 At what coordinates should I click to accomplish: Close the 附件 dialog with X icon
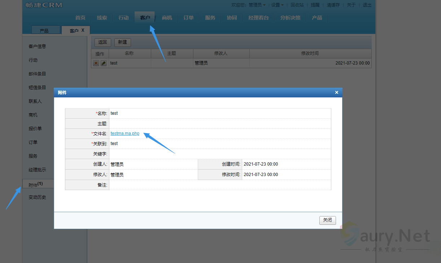(x=336, y=92)
